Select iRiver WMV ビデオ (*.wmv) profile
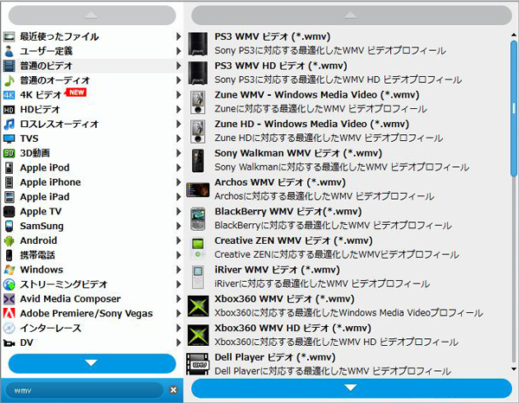This screenshot has width=519, height=403. coord(347,277)
